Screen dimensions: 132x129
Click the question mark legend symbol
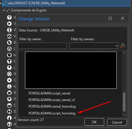point(9,17)
